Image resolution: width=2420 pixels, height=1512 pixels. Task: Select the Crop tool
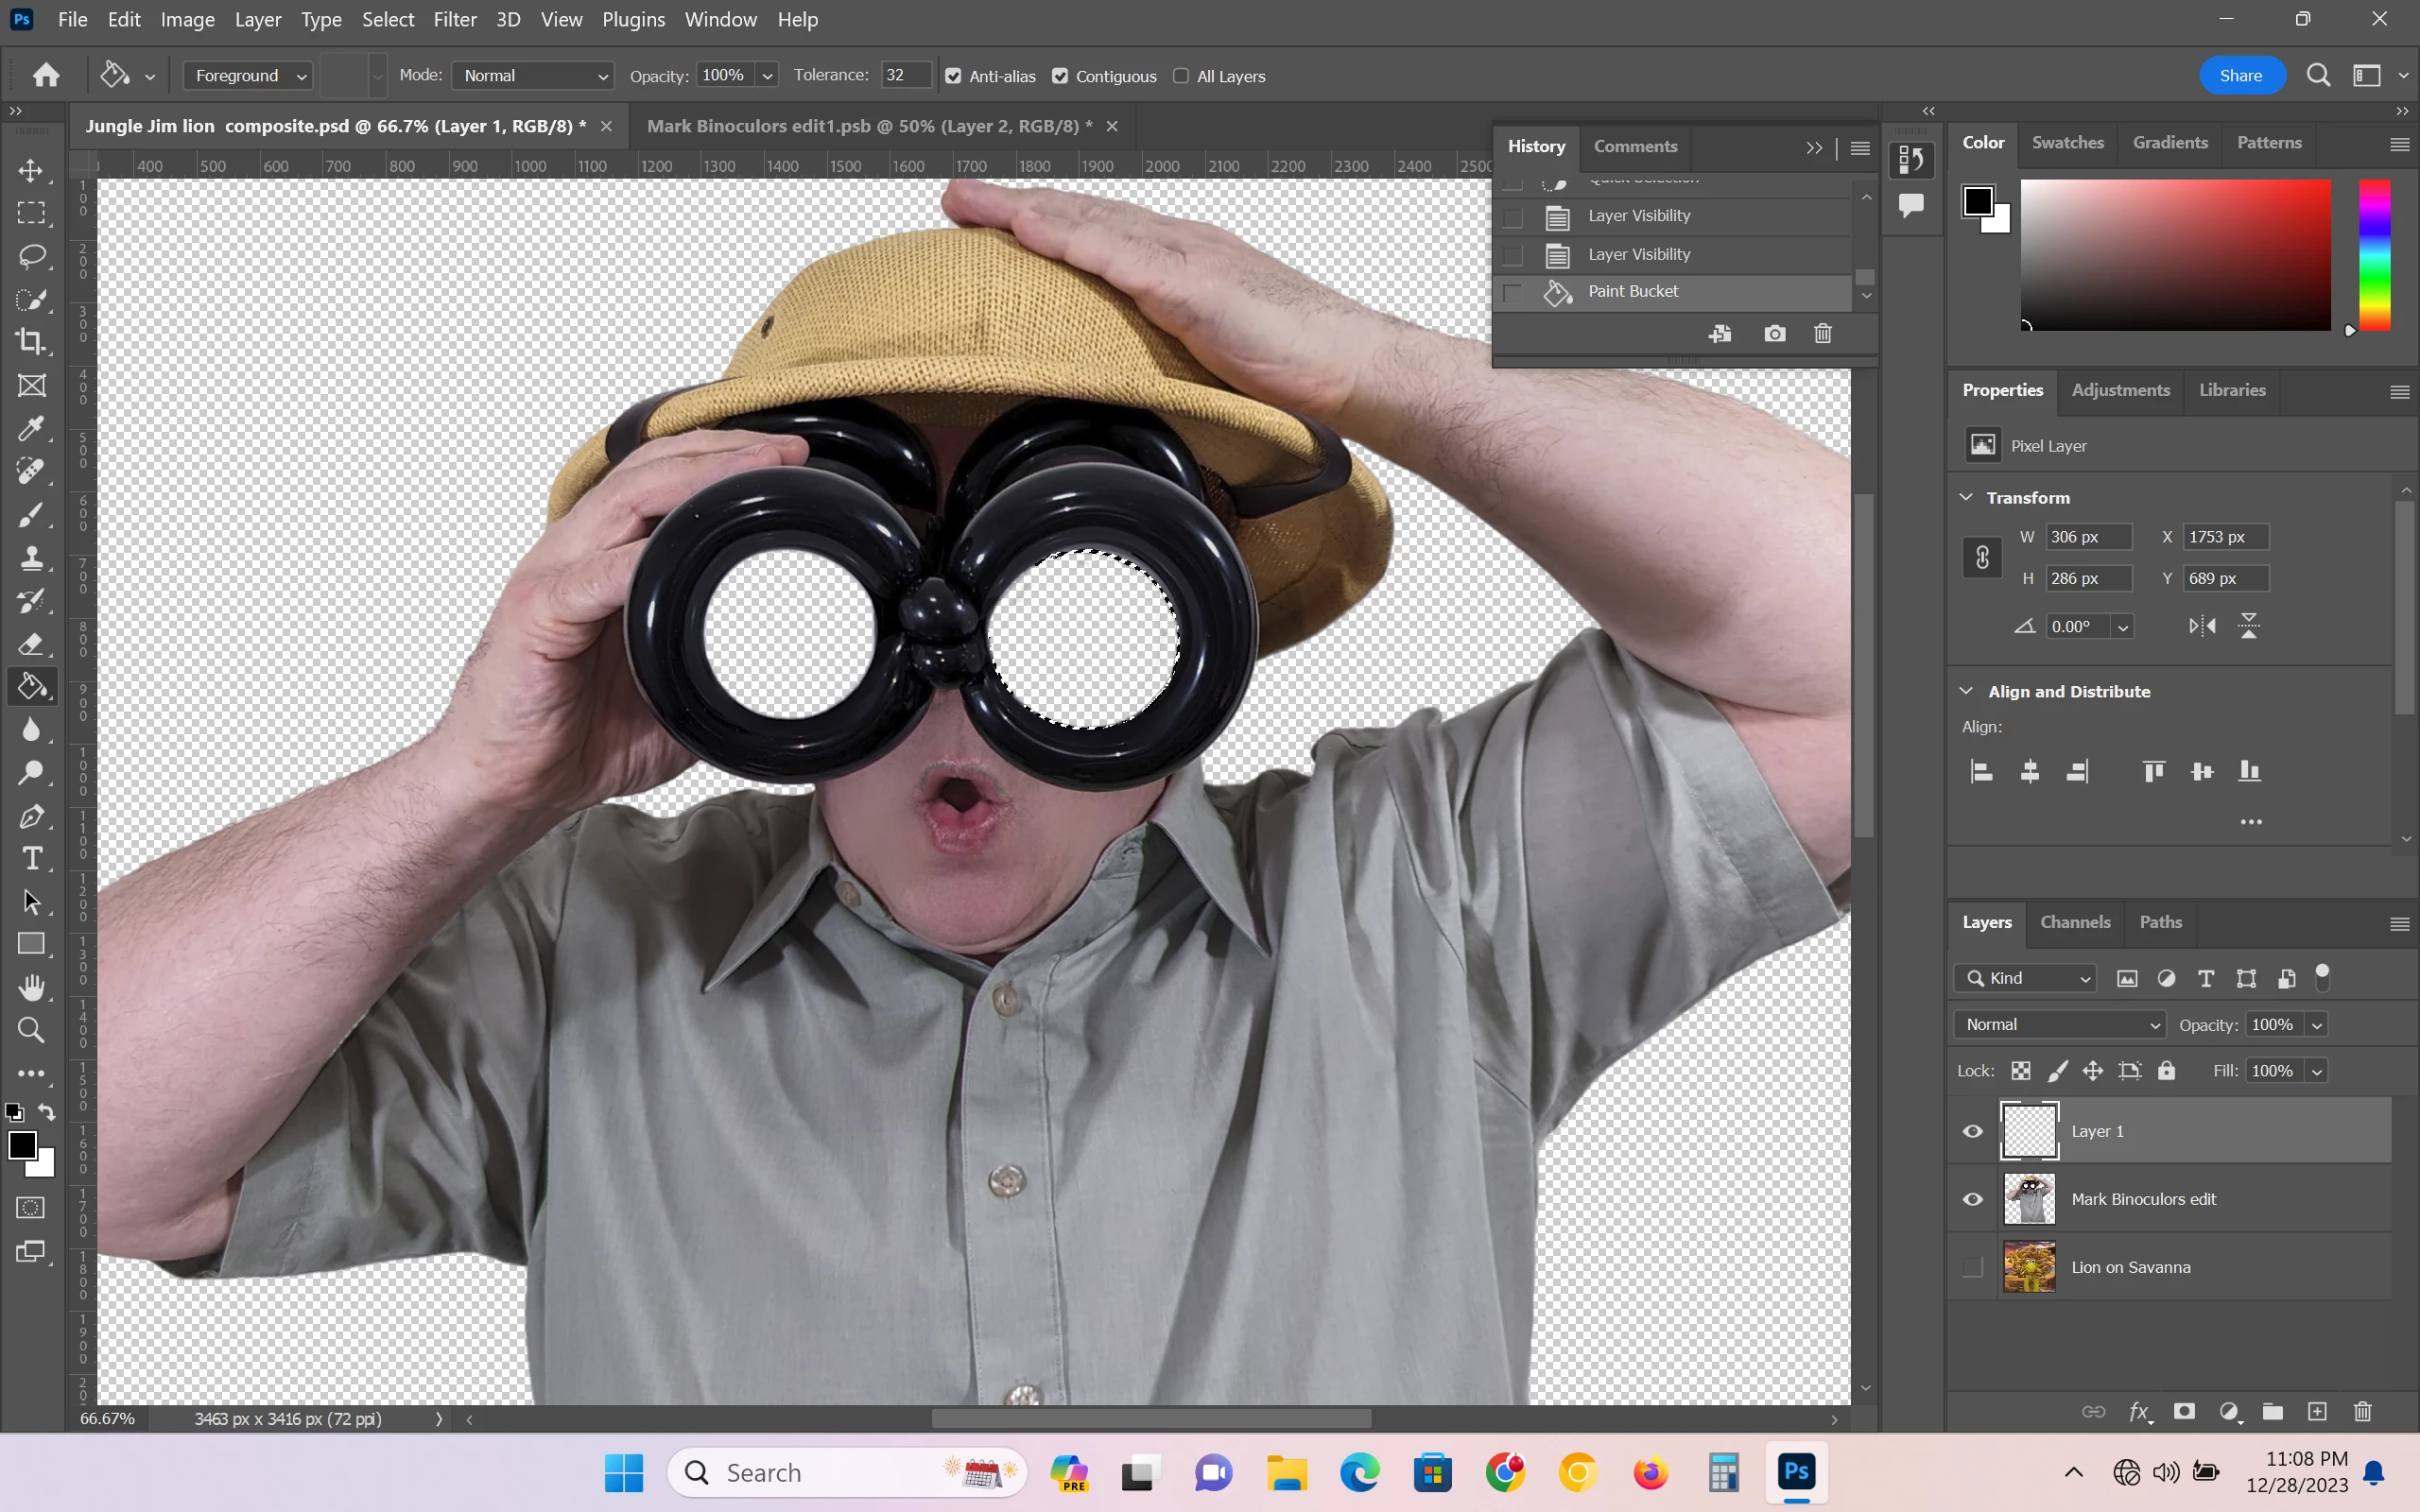(x=31, y=342)
